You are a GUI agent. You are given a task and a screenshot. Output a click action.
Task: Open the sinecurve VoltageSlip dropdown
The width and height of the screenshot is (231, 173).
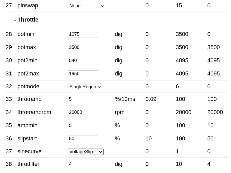pos(85,152)
